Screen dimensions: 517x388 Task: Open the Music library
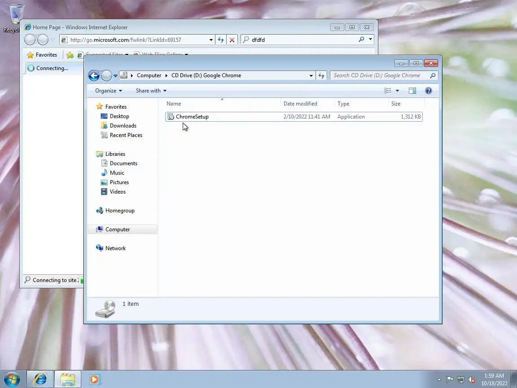tap(117, 172)
